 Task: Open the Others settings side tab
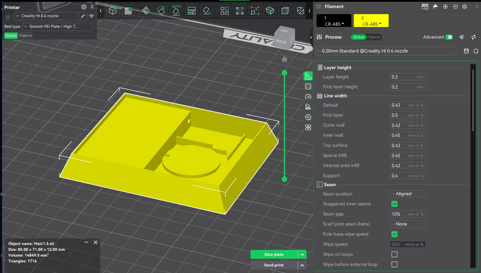(308, 127)
